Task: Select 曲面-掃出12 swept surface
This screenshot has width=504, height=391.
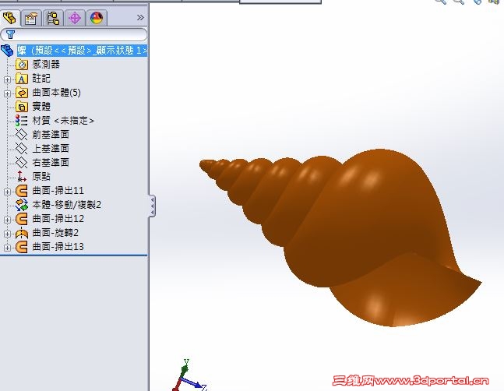Action: pos(58,218)
